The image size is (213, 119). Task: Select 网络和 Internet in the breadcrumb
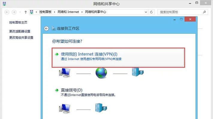click(68, 12)
